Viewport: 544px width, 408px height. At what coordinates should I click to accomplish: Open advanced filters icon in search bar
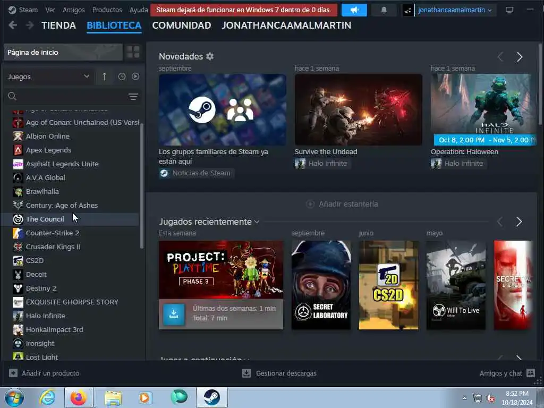(133, 97)
